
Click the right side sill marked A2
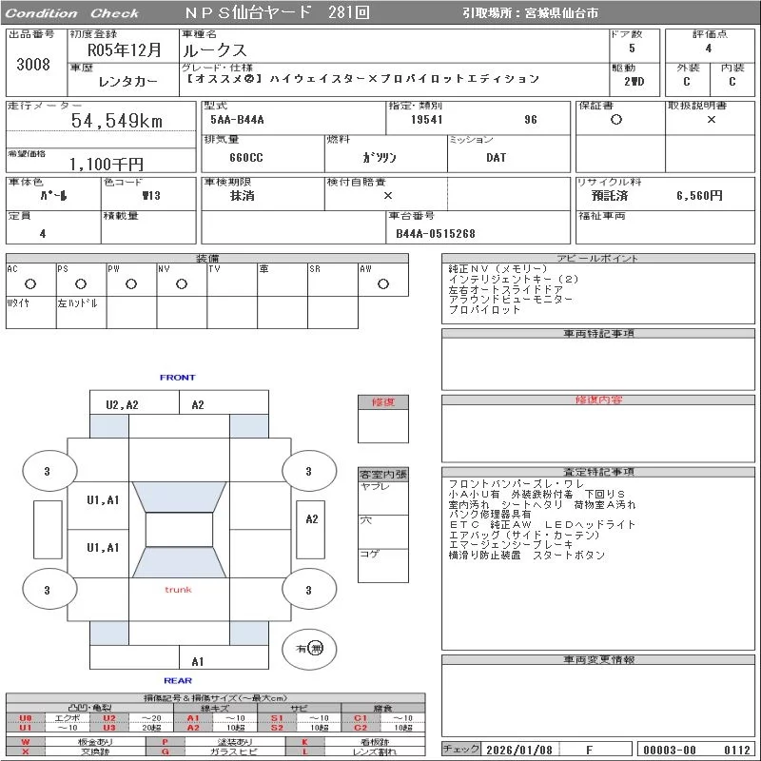coord(311,519)
